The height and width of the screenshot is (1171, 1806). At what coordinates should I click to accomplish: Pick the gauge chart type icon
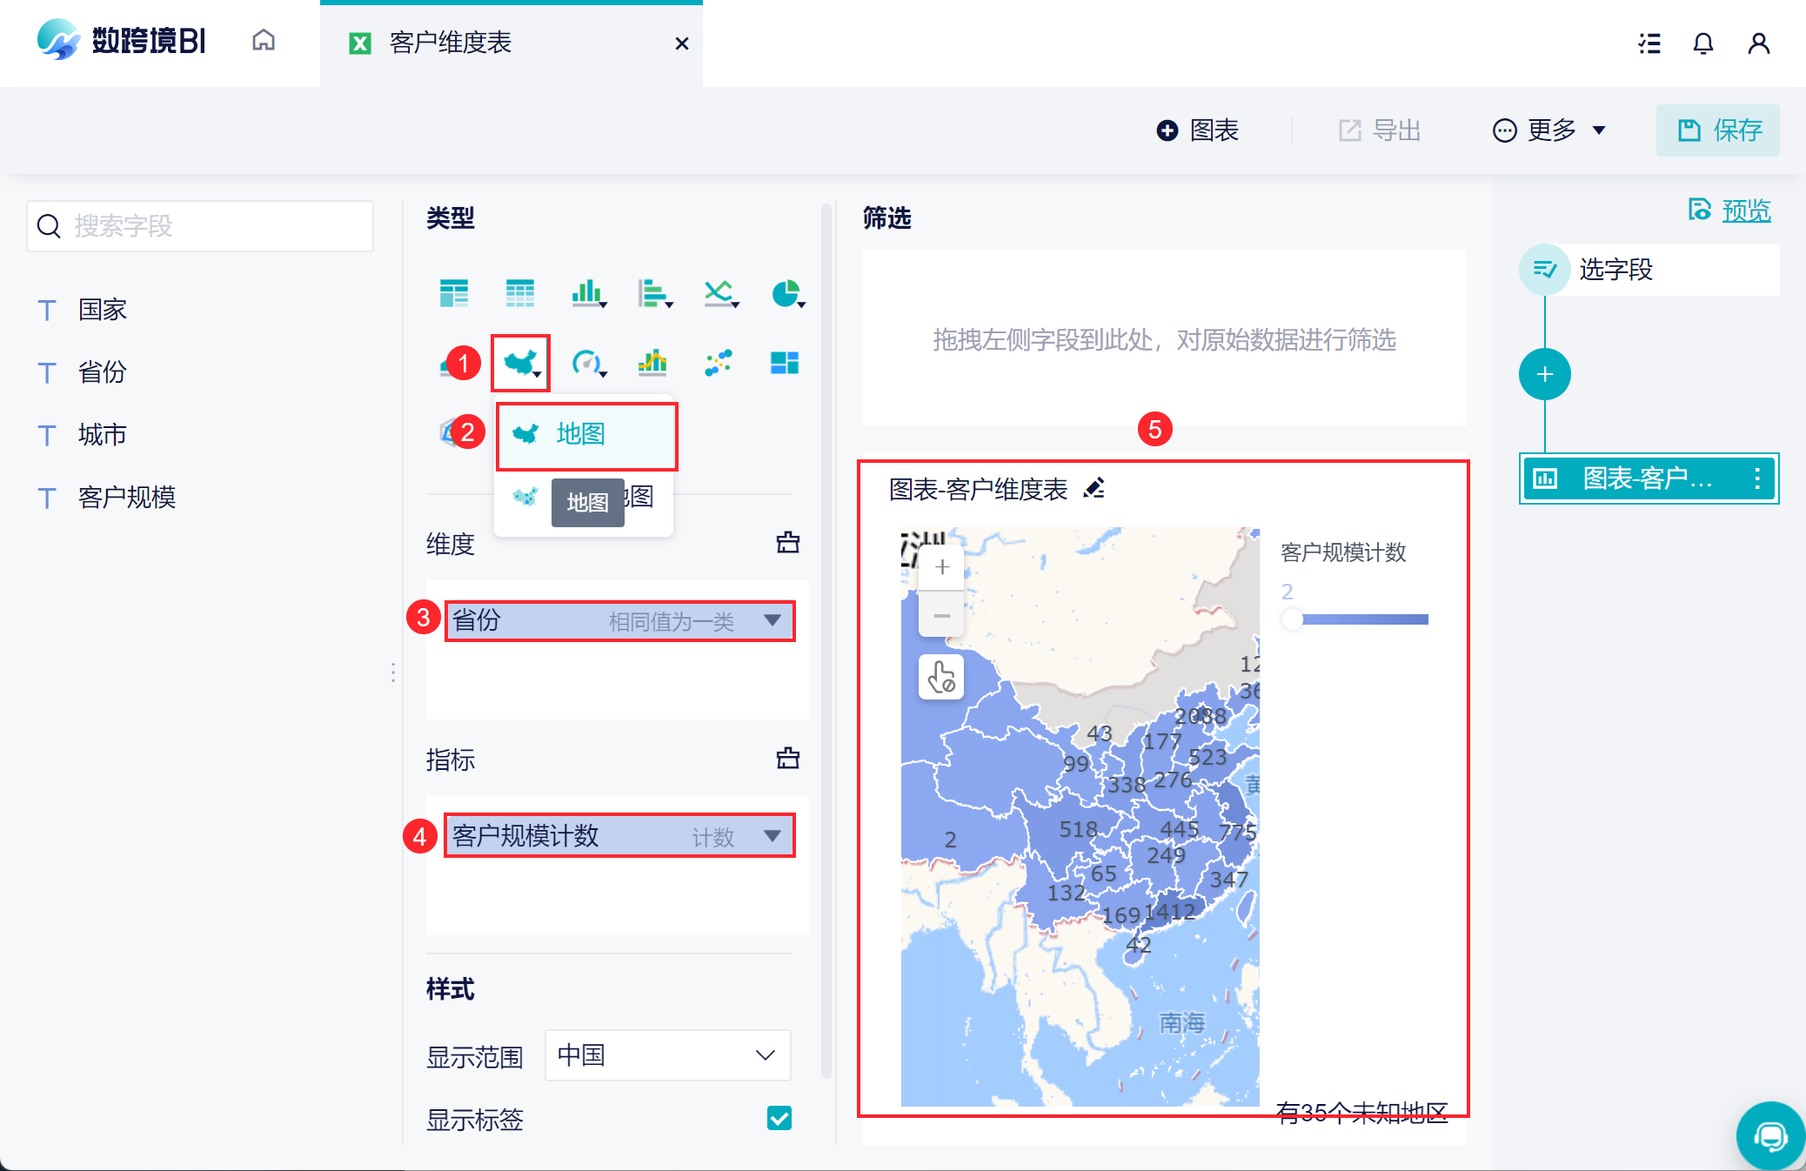pyautogui.click(x=587, y=363)
